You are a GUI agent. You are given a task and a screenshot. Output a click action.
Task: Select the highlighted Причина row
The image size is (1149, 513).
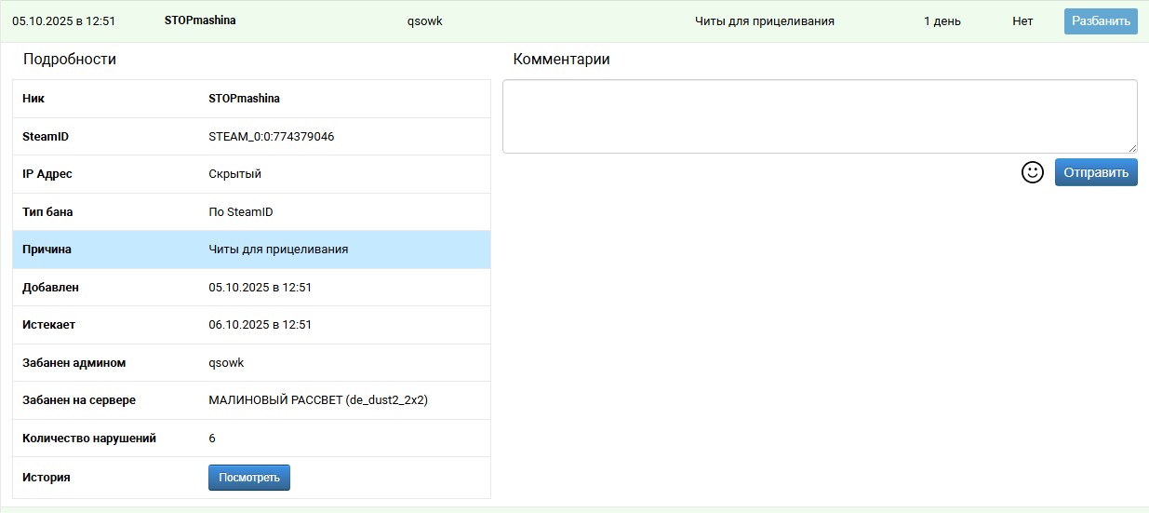point(251,250)
